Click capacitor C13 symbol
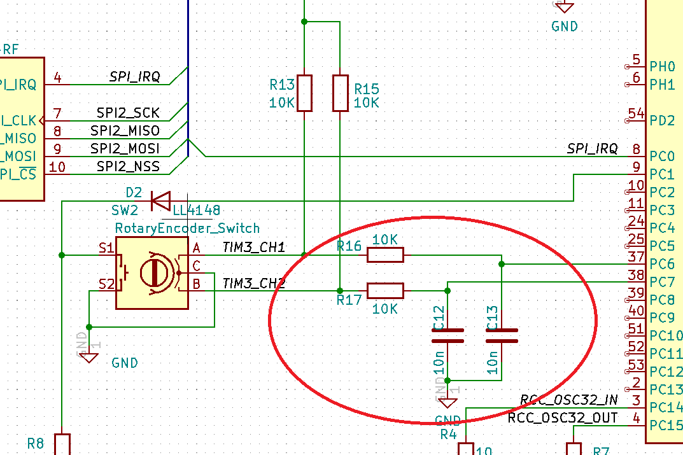Screen dimensions: 683x455 click(x=502, y=336)
